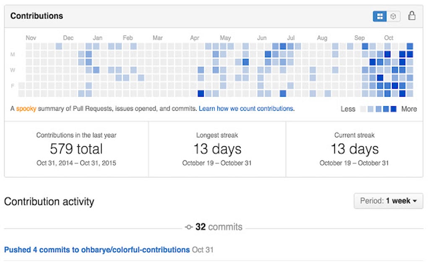
Task: Toggle private contributions visibility via the lock
Action: click(x=412, y=16)
